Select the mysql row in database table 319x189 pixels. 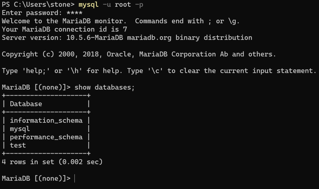coord(20,129)
